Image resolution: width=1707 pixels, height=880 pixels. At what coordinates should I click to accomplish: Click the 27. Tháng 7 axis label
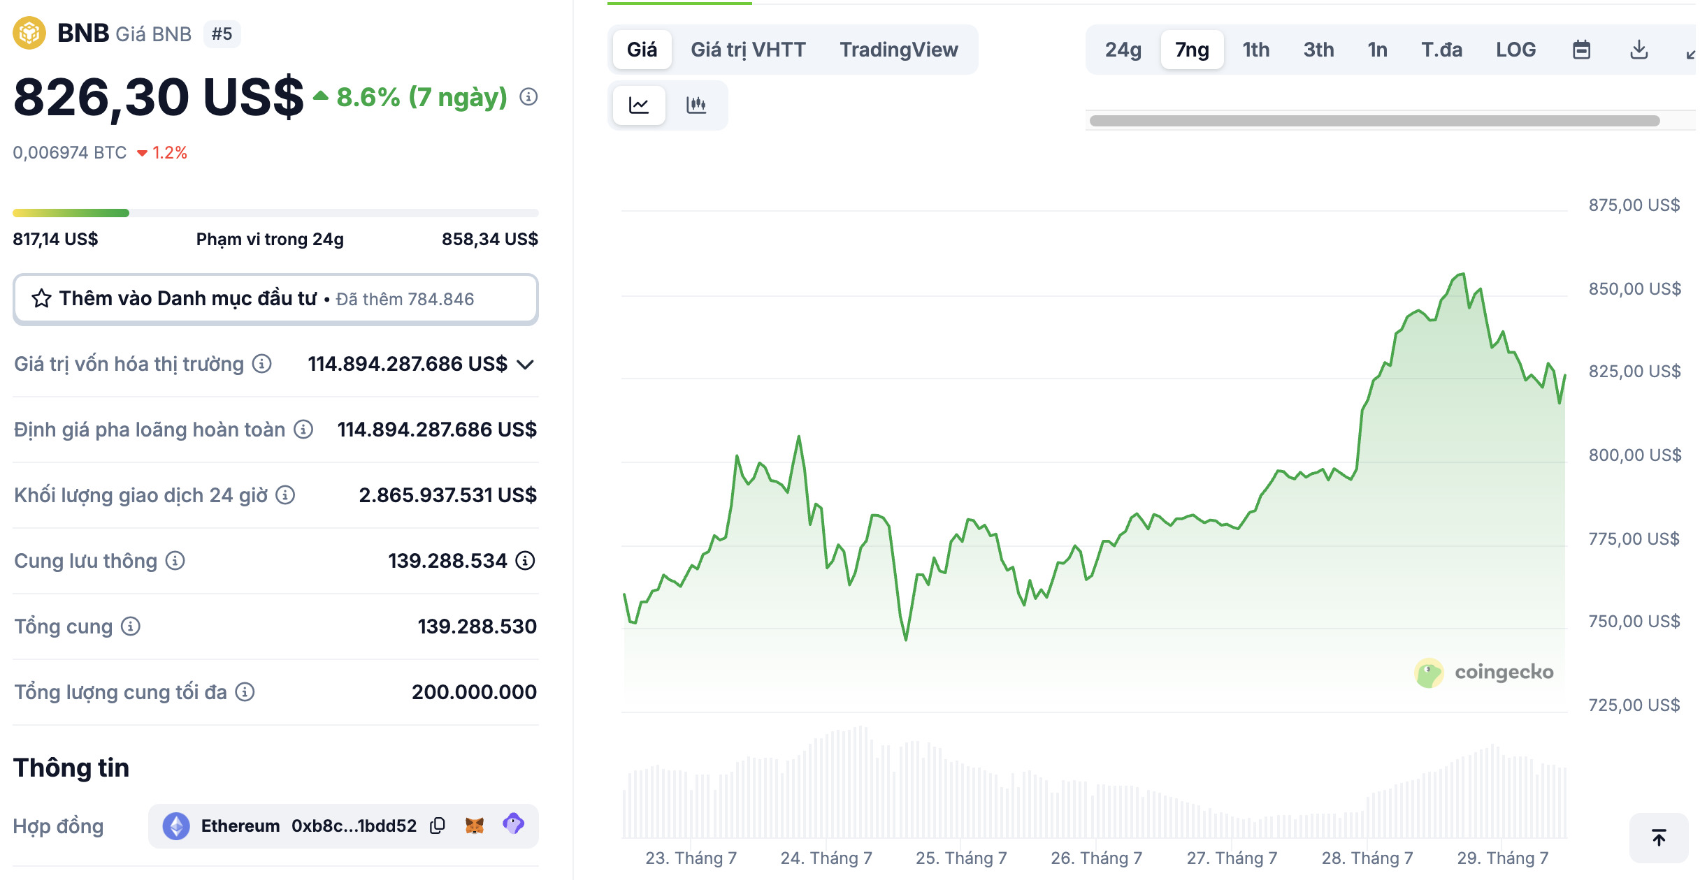pos(1232,858)
